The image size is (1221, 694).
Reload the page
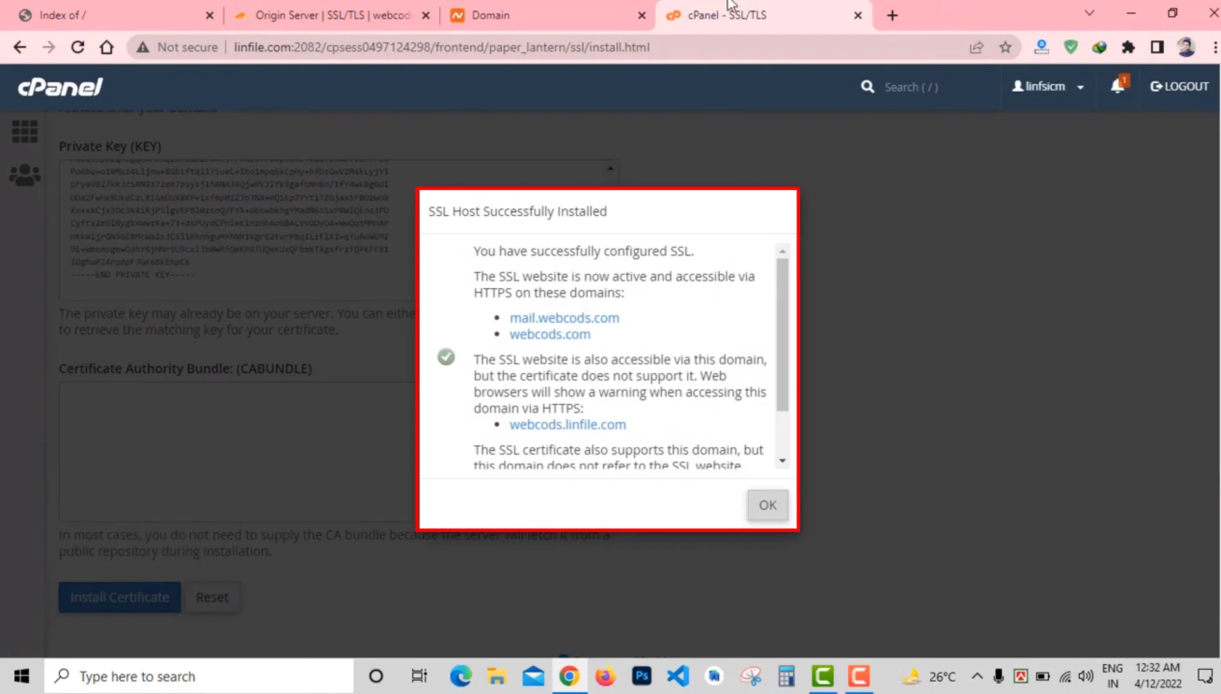click(x=78, y=47)
